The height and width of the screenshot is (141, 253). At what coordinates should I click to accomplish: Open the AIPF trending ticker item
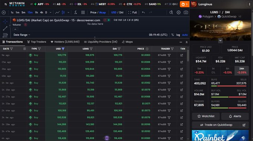(40, 4)
